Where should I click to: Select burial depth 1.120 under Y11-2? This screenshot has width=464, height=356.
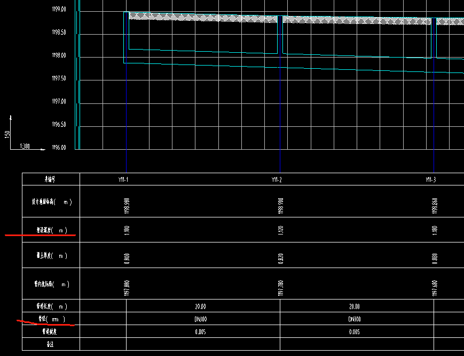pyautogui.click(x=280, y=230)
